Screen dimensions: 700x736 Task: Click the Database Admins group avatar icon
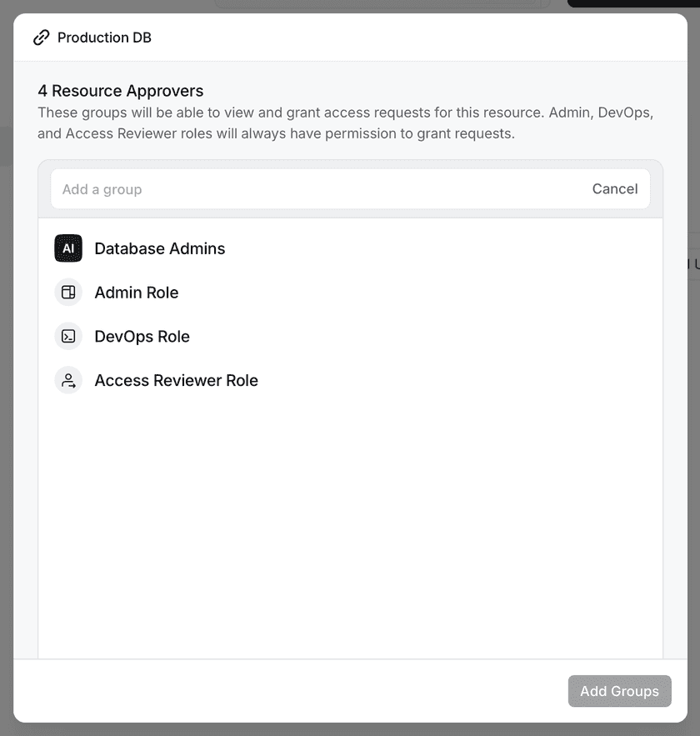coord(68,248)
